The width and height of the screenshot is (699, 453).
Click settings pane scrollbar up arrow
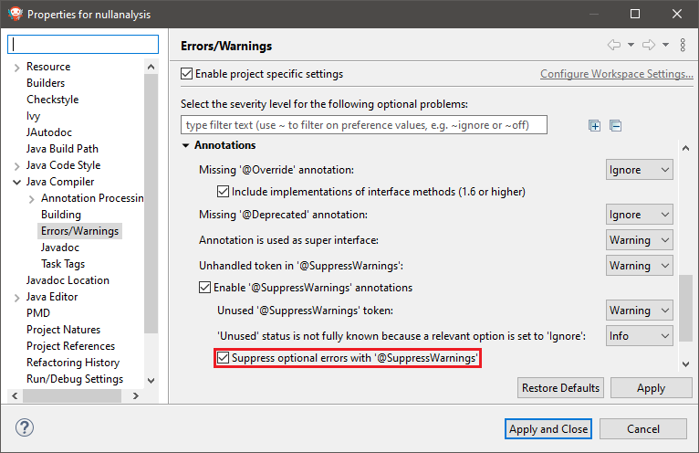685,148
